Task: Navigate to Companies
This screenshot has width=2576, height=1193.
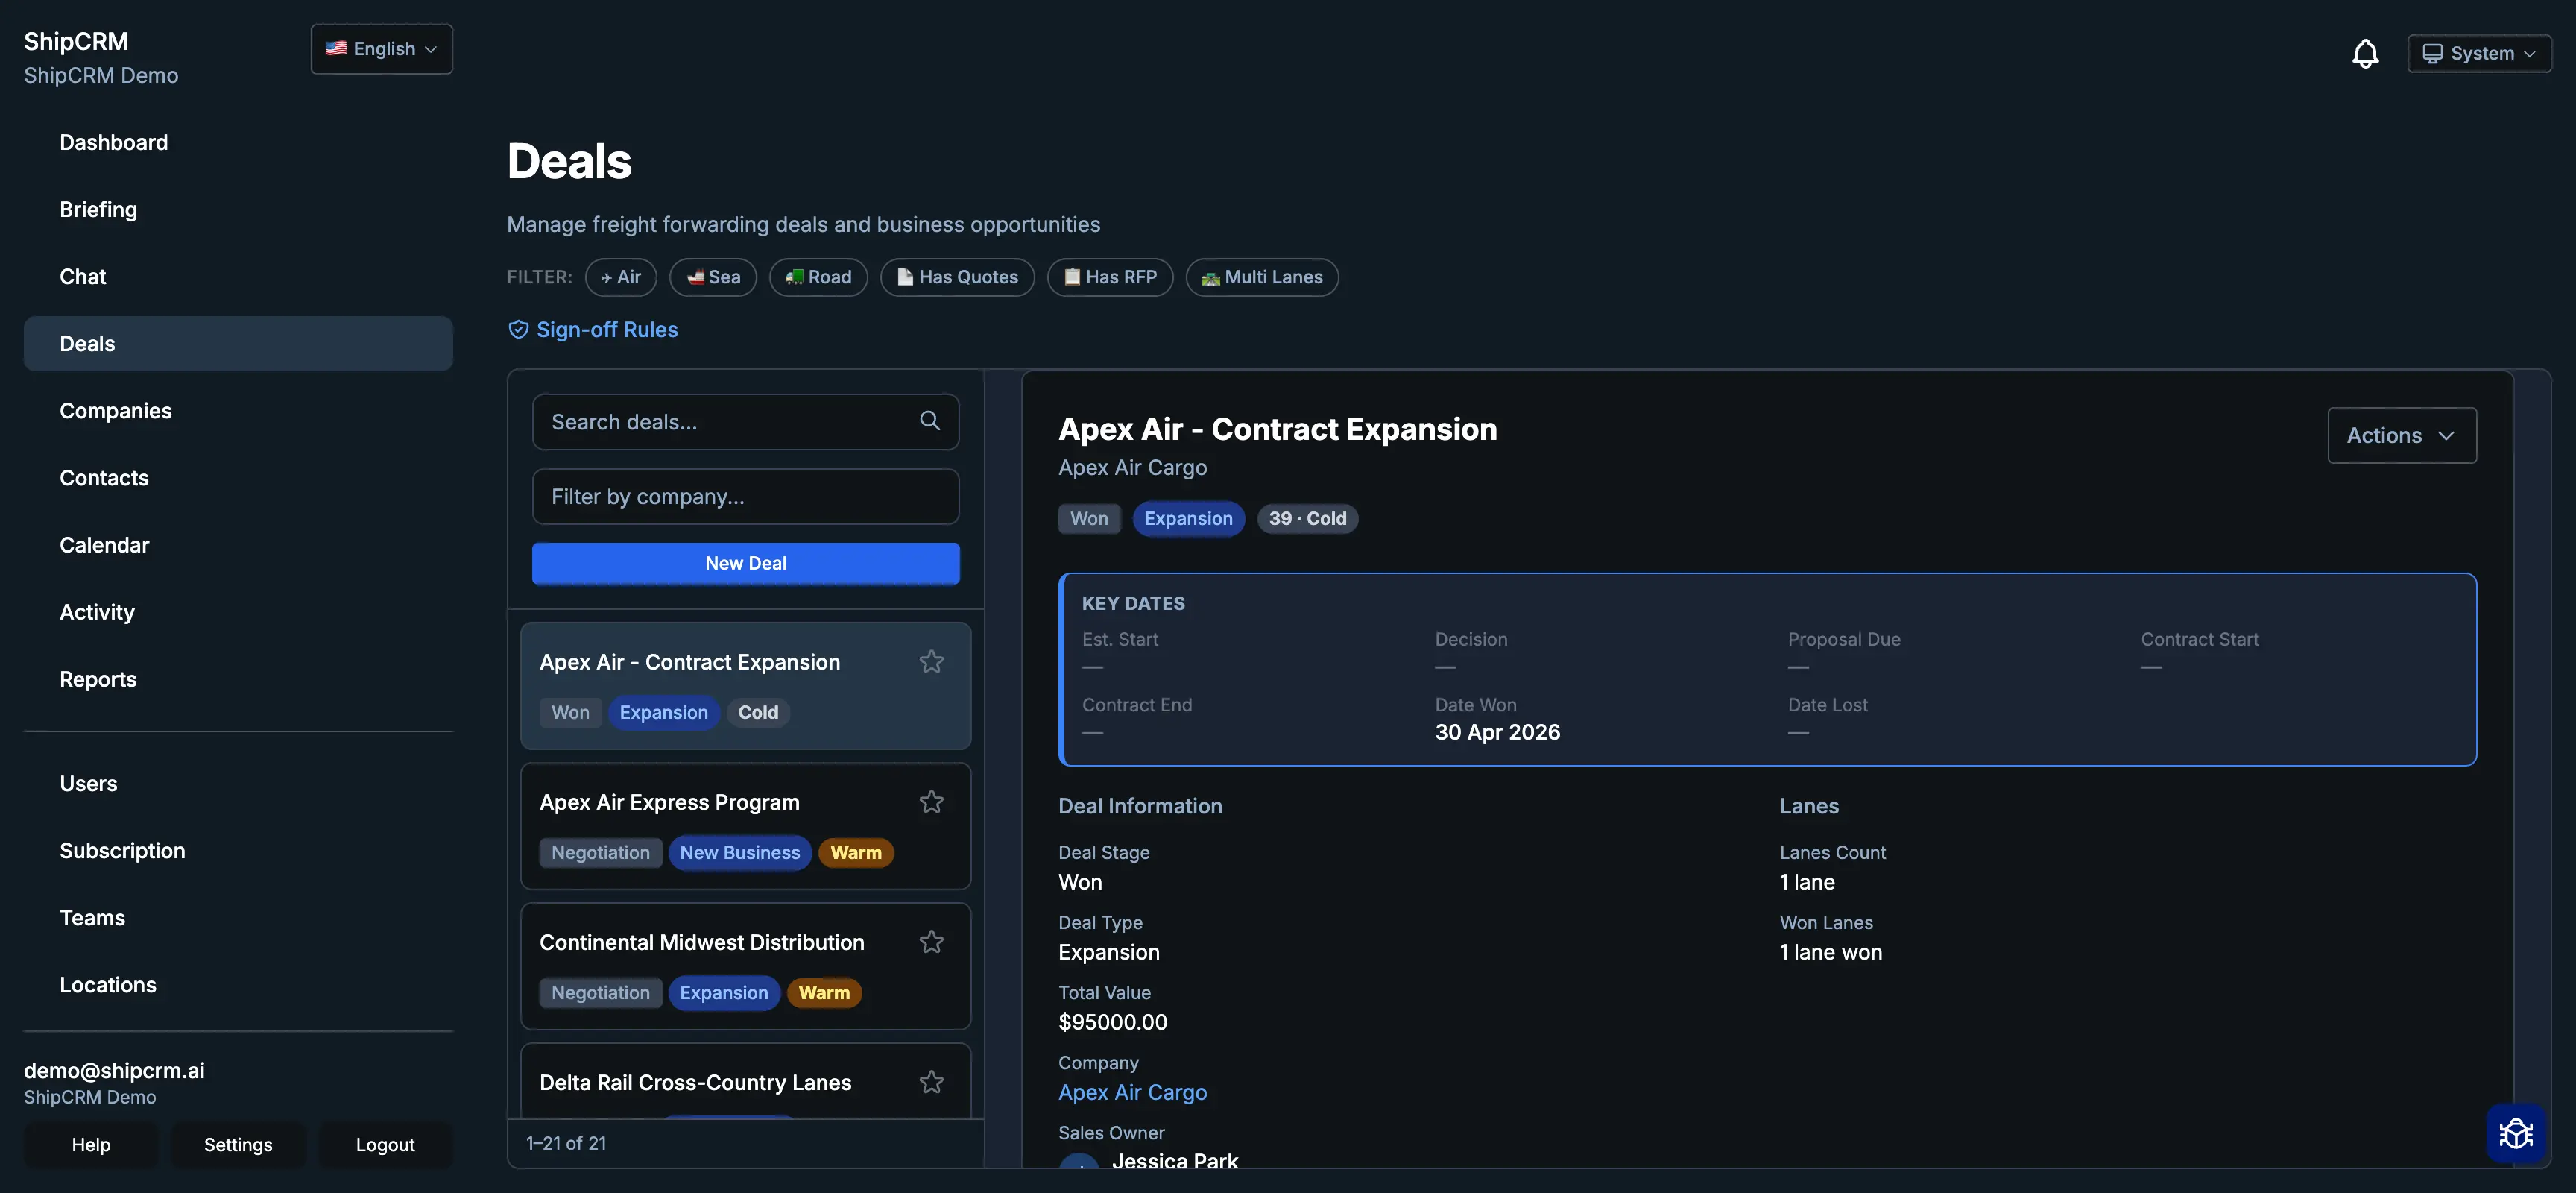Action: (238, 411)
